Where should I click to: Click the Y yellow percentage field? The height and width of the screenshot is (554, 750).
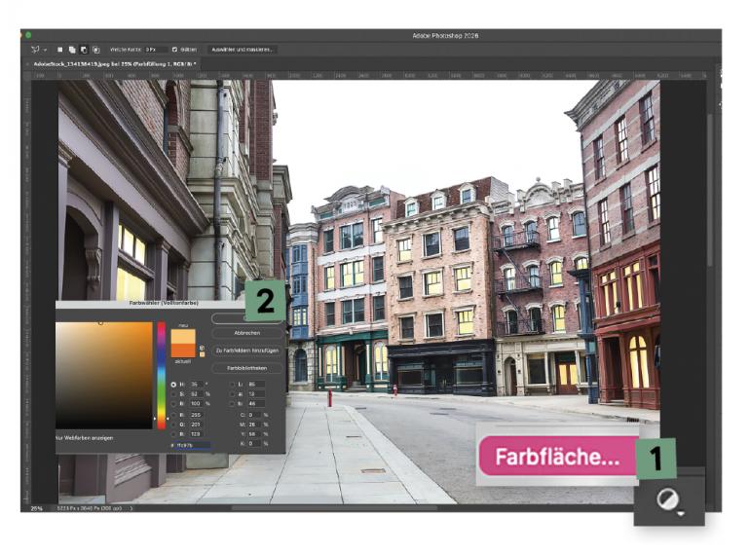254,434
